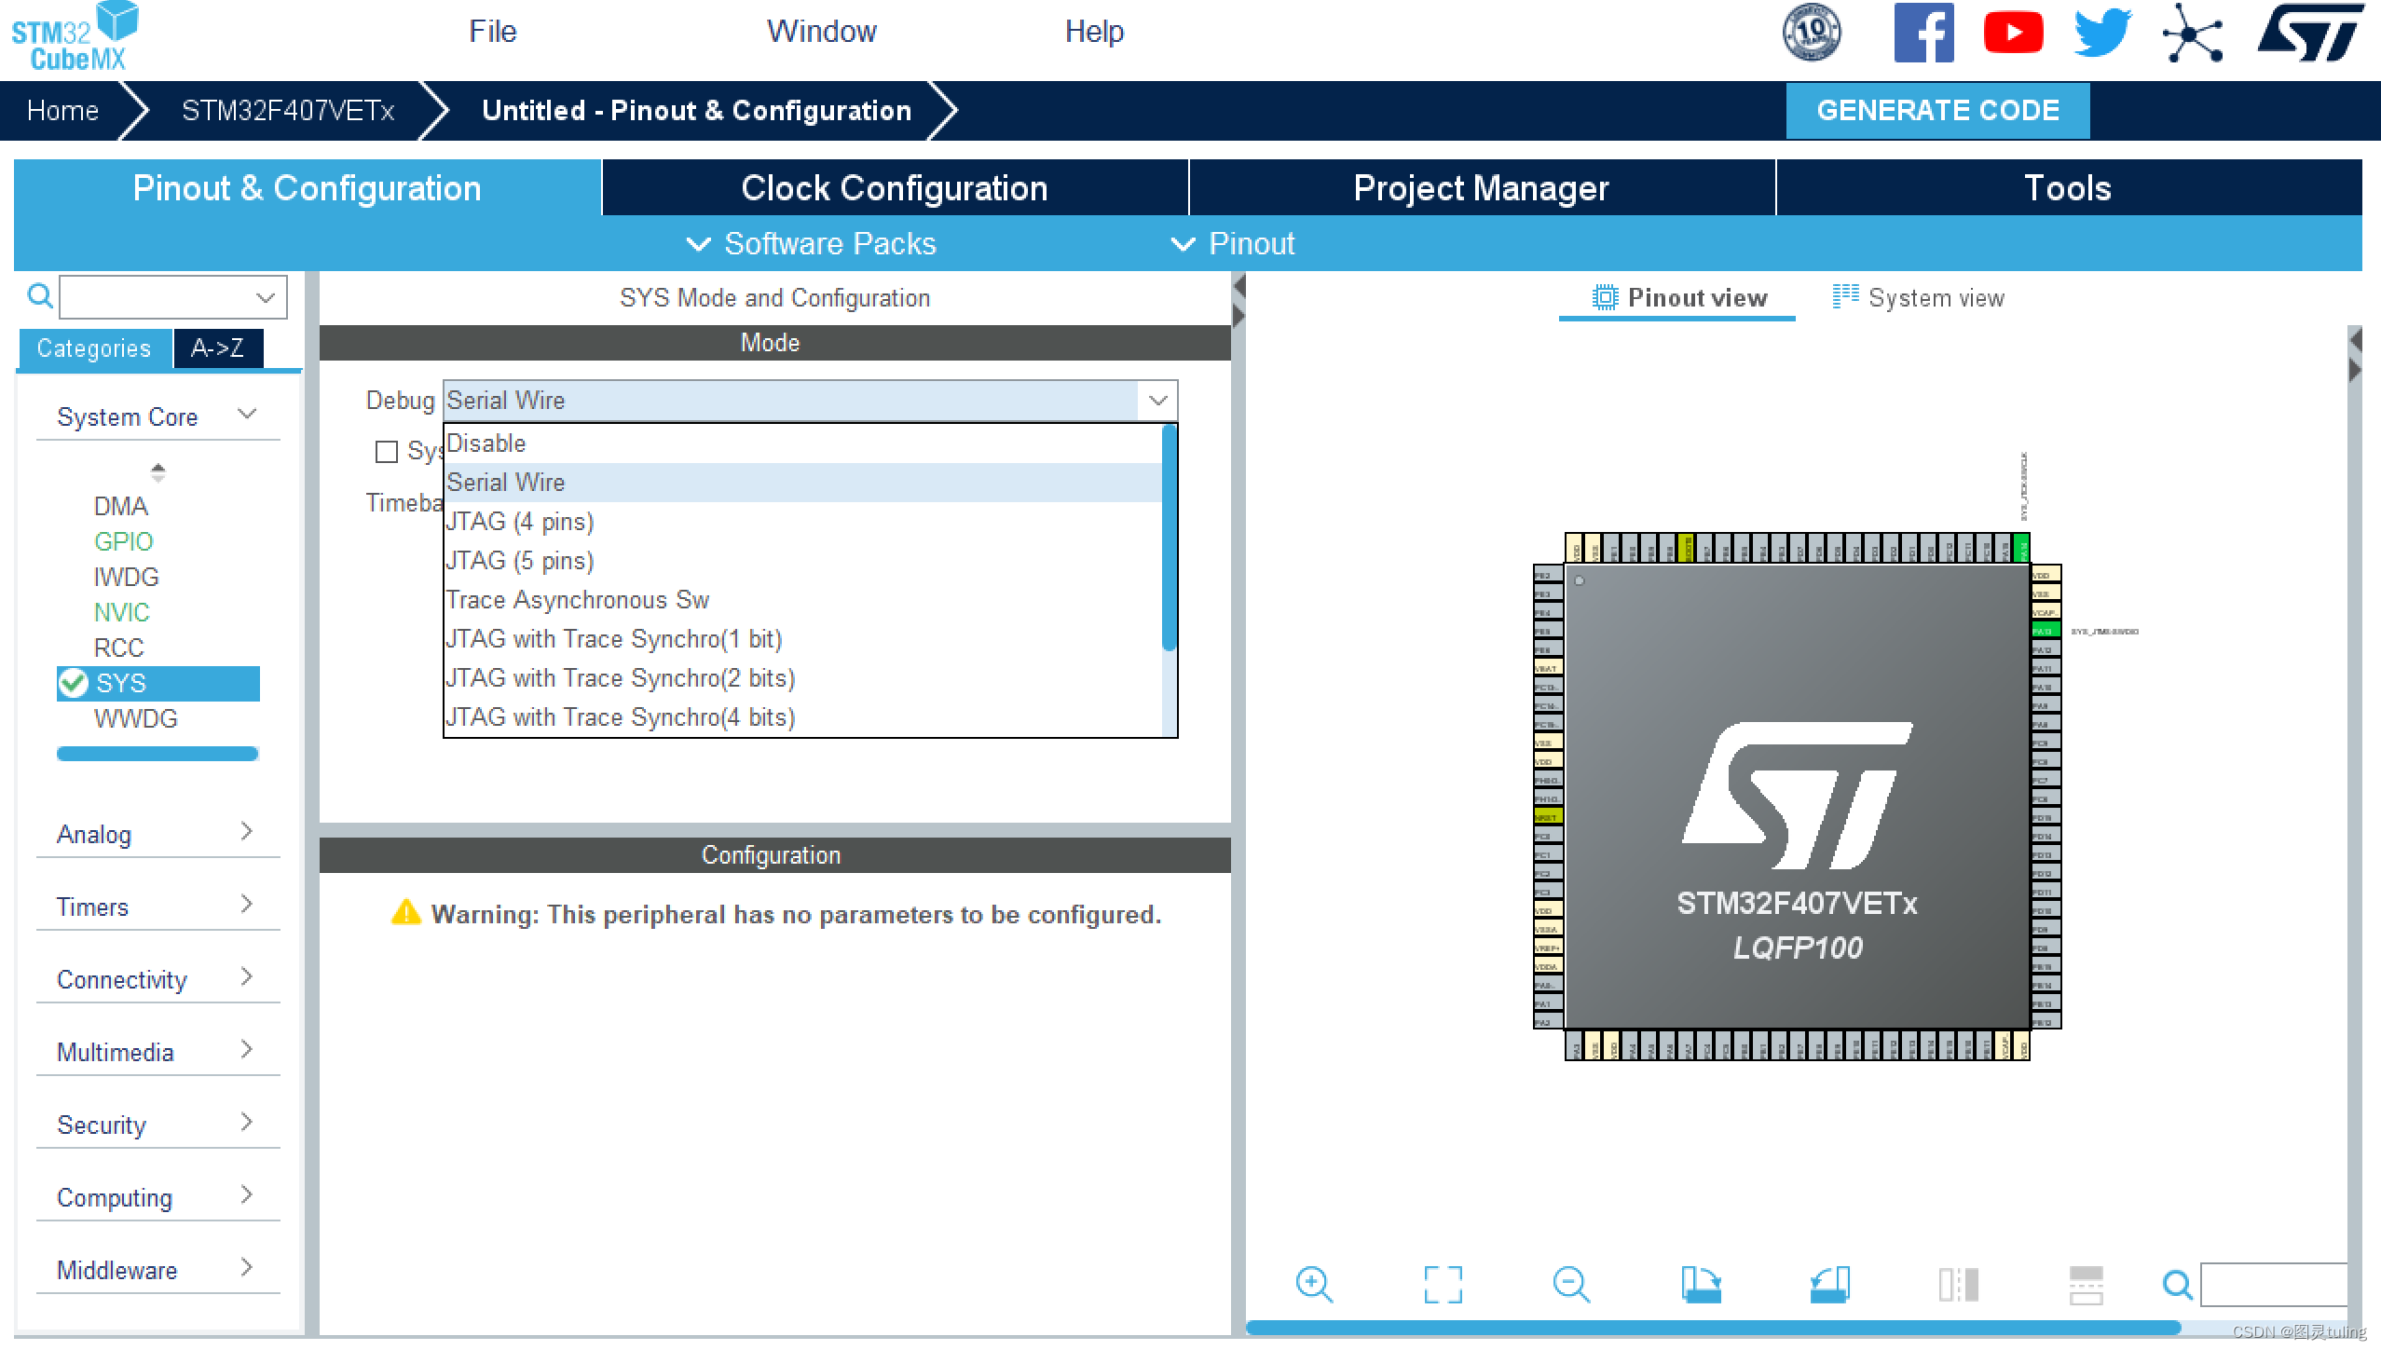Select JTAG (4 pins) debug option
The image size is (2381, 1350).
point(520,522)
